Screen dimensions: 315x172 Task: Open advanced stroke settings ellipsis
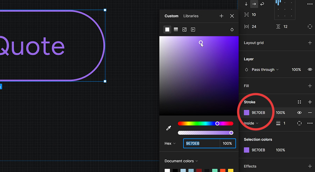coord(310,123)
